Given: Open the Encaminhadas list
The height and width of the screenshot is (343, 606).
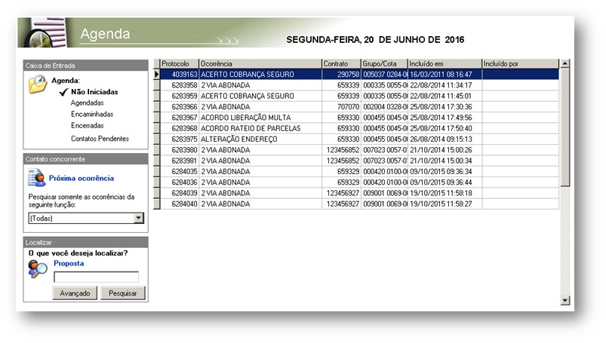Looking at the screenshot, I should coord(92,115).
